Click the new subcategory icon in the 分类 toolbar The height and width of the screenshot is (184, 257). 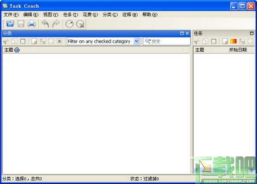[x=43, y=41]
